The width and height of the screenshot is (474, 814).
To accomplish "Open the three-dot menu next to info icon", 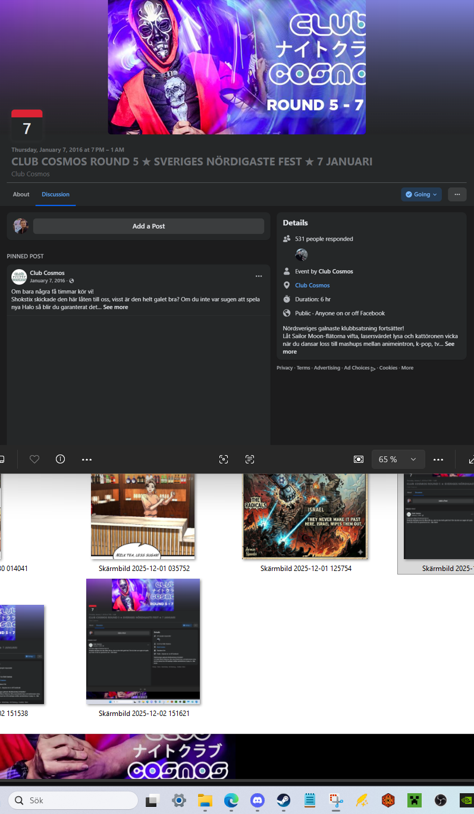I will (x=87, y=459).
